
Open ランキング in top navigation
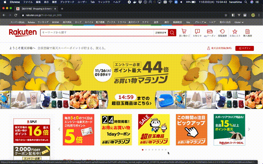(x=43, y=22)
